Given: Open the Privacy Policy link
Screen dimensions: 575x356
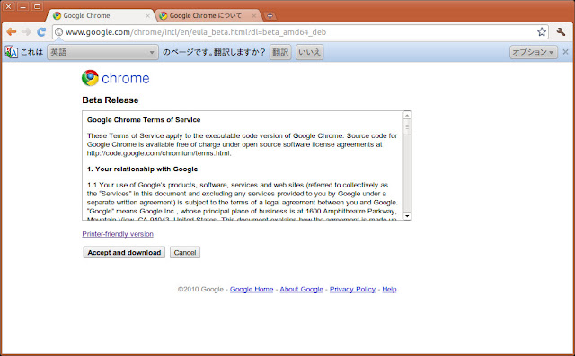Looking at the screenshot, I should [x=352, y=290].
